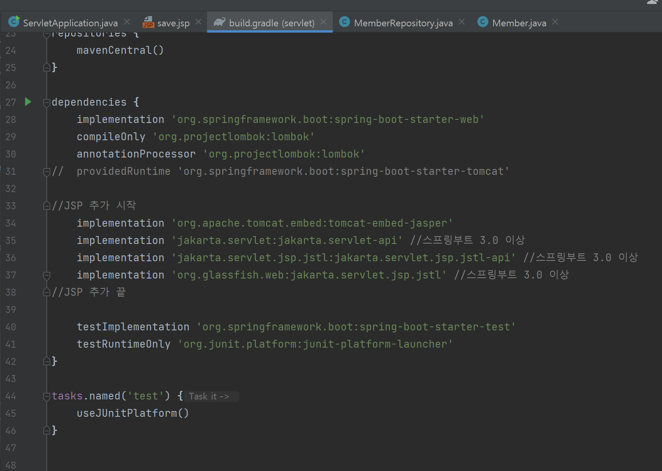Close the ServletApplication.java tab
662x471 pixels.
(127, 22)
